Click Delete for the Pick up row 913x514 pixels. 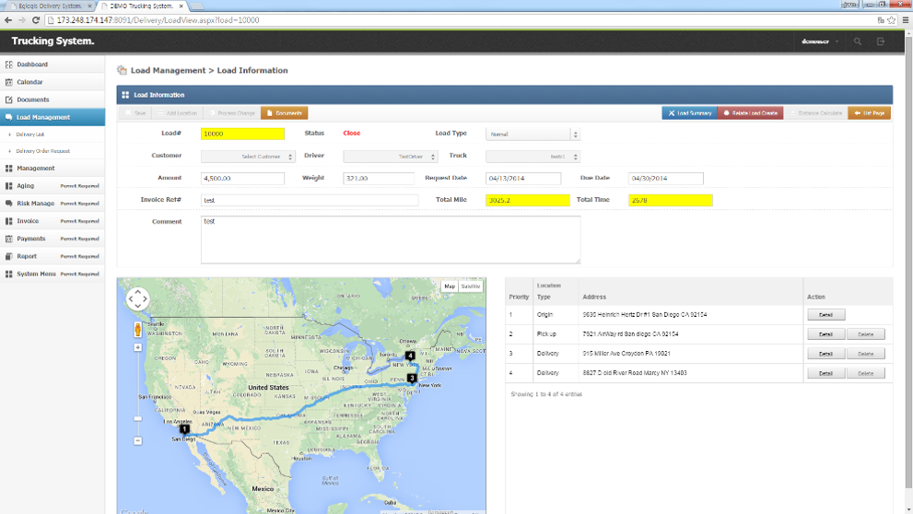click(866, 334)
